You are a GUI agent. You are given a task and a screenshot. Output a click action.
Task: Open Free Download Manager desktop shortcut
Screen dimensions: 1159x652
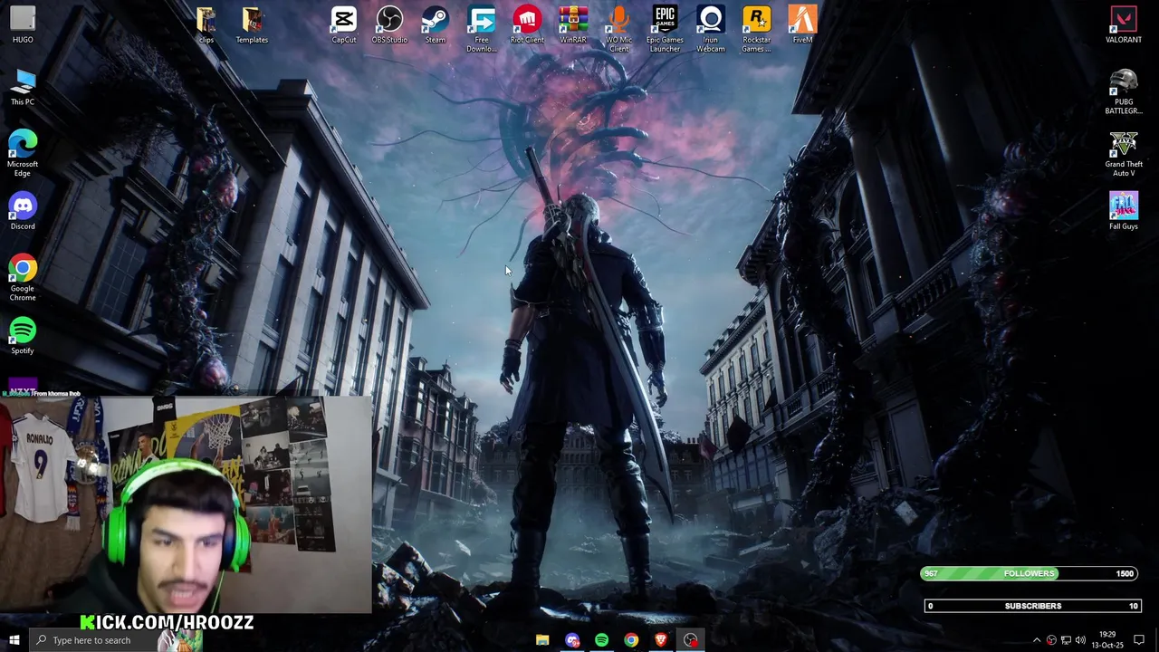482,29
